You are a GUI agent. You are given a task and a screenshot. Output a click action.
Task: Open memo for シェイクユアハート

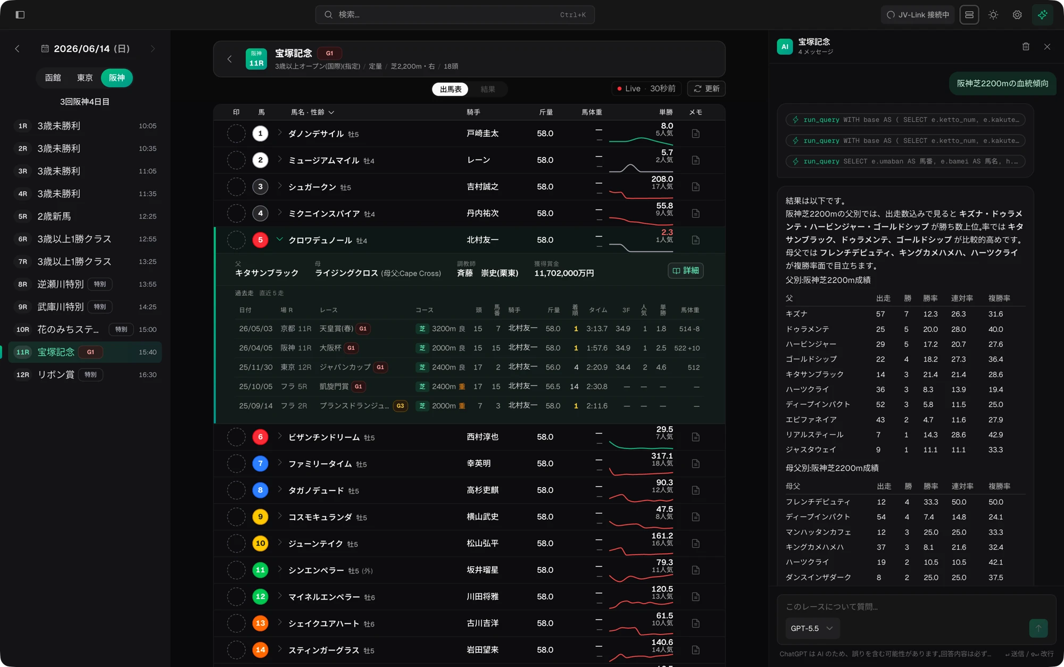pos(695,623)
